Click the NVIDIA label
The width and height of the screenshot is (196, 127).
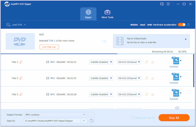[x=134, y=25]
